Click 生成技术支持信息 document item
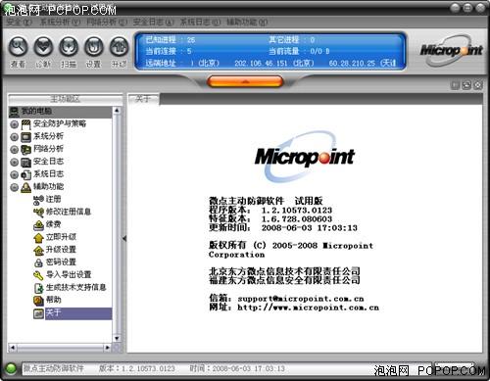Screen dimensions: 490x381 pos(70,288)
